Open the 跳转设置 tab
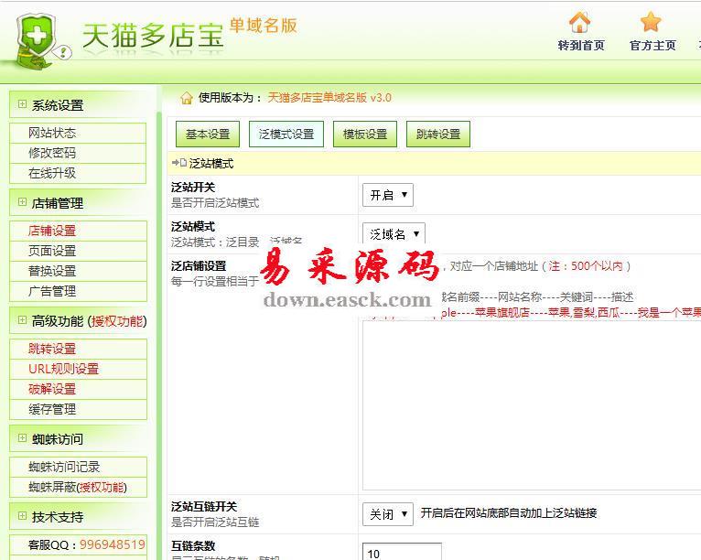Image resolution: width=701 pixels, height=560 pixels. [x=438, y=135]
